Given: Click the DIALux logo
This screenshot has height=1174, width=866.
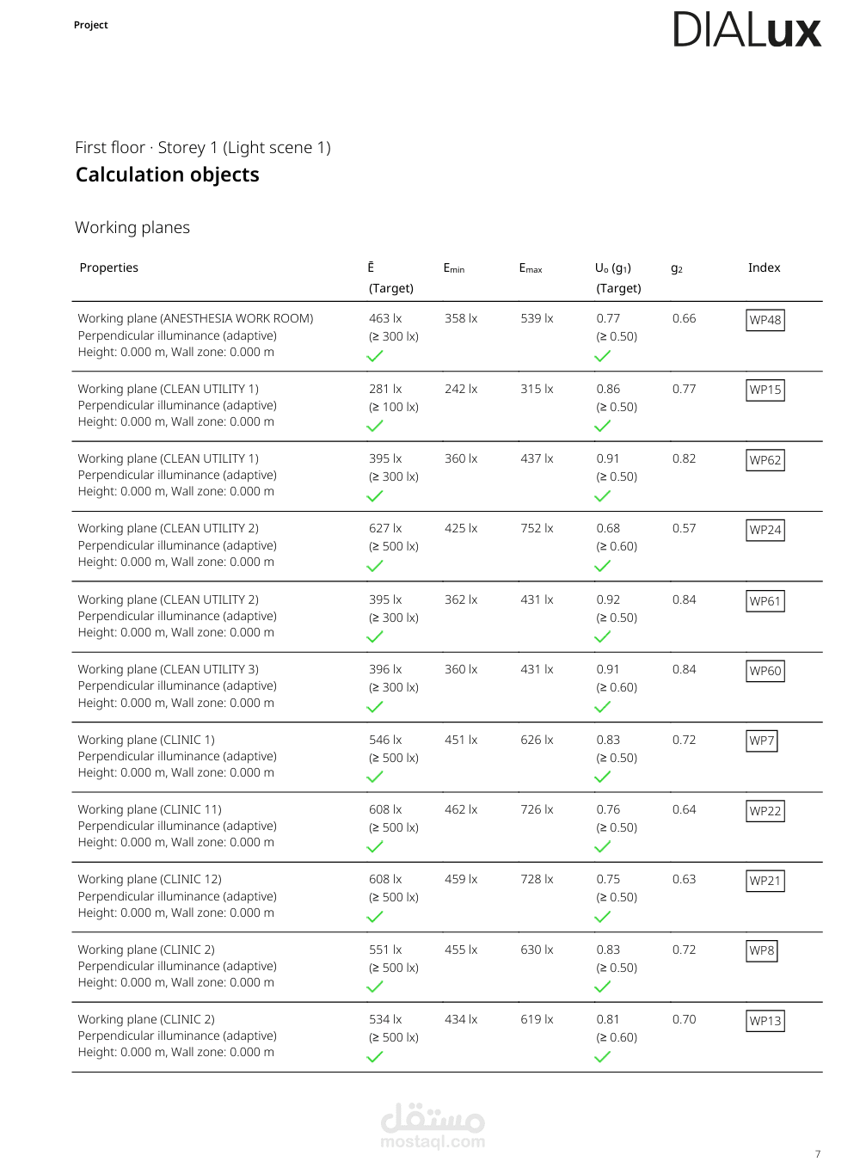Looking at the screenshot, I should (746, 29).
